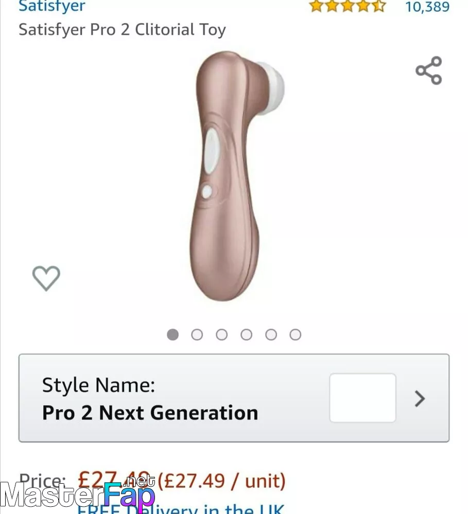Screen dimensions: 468x514
Task: View the 10,389 customer reviews
Action: 427,7
